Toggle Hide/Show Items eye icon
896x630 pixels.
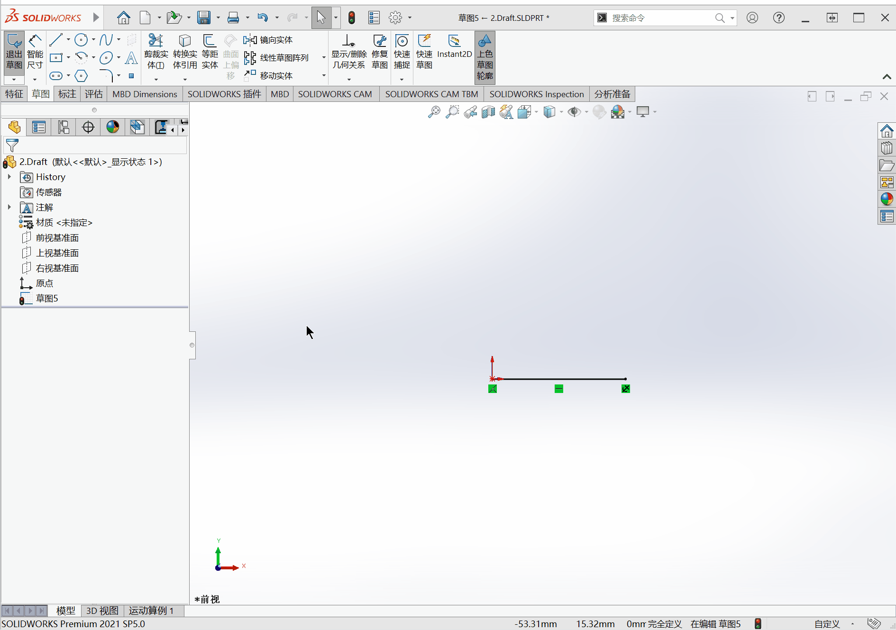574,112
